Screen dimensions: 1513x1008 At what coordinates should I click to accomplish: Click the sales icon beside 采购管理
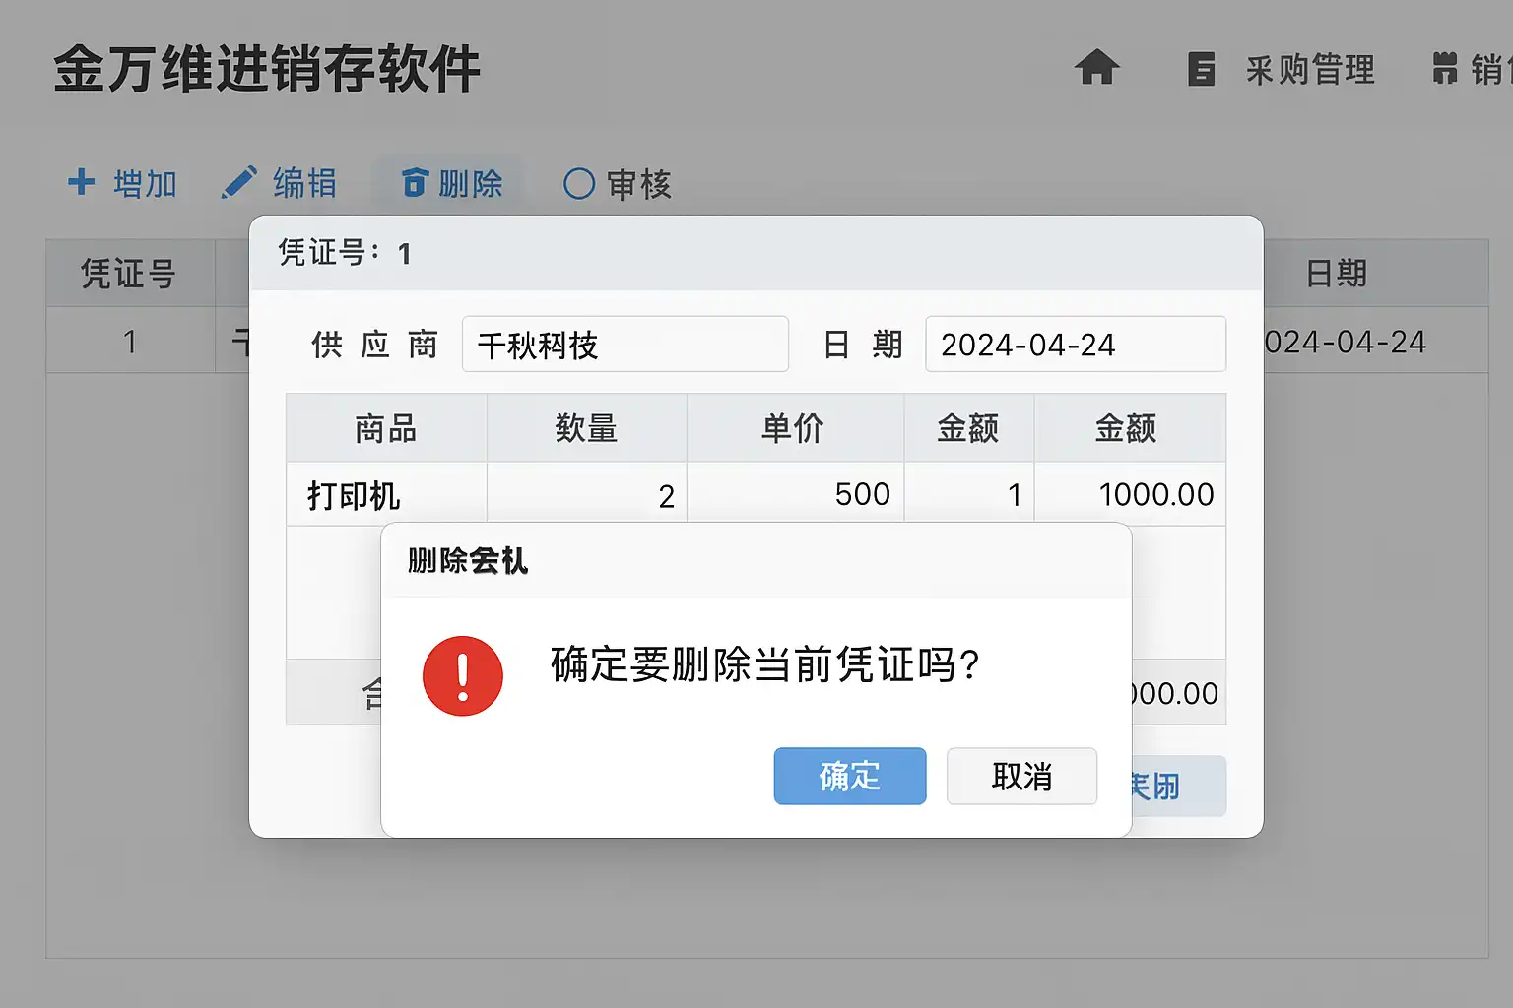point(1445,69)
